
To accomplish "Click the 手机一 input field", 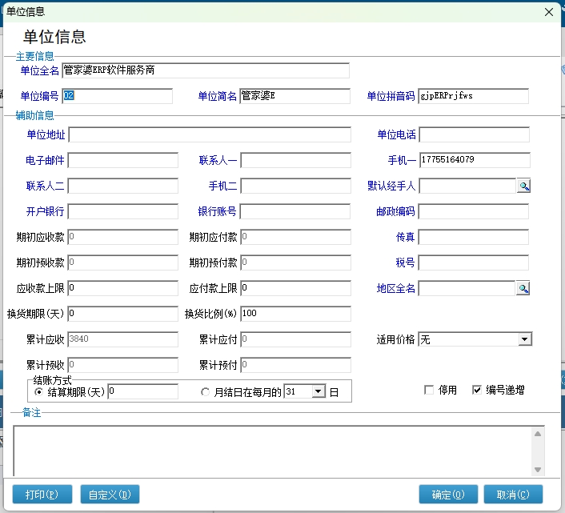I will tap(475, 160).
